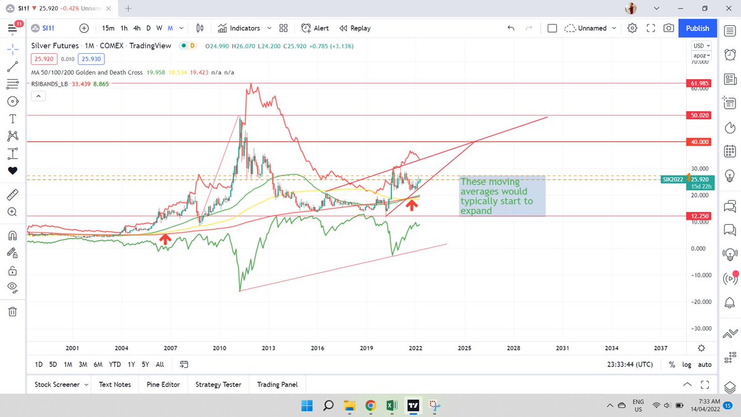
Task: Undo the last chart action
Action: point(510,28)
